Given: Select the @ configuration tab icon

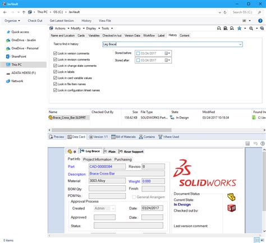Looking at the screenshot, I should point(75,152).
